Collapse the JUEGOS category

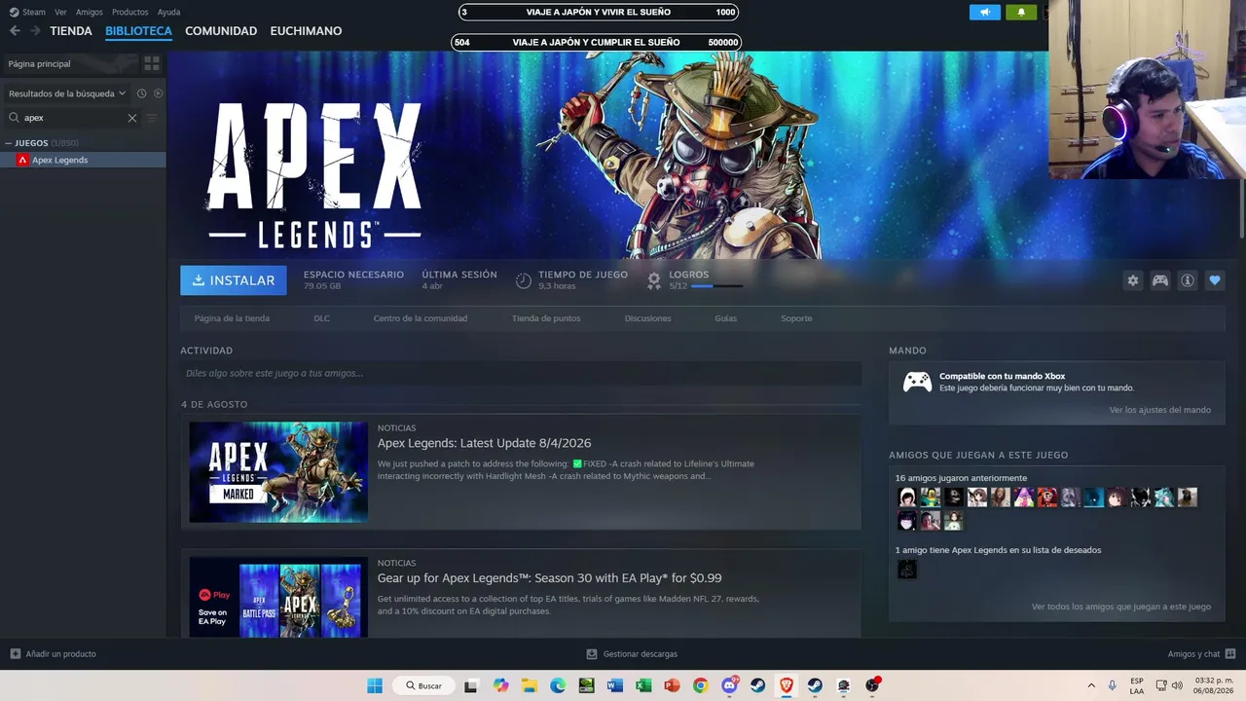(9, 143)
